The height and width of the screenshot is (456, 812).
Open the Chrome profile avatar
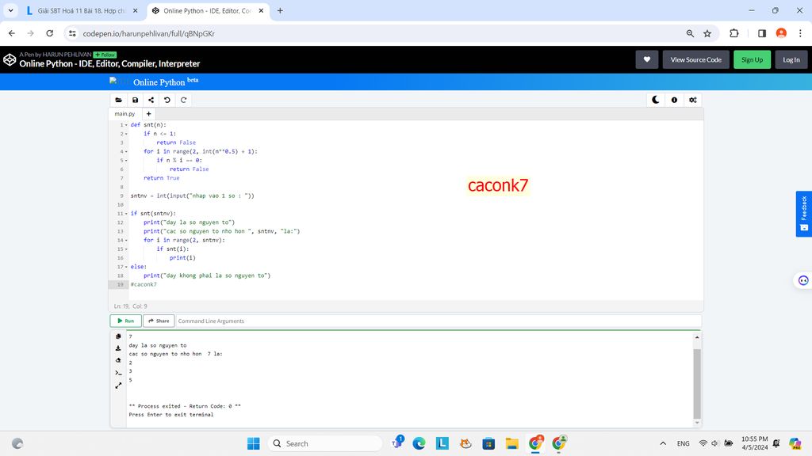coord(781,33)
